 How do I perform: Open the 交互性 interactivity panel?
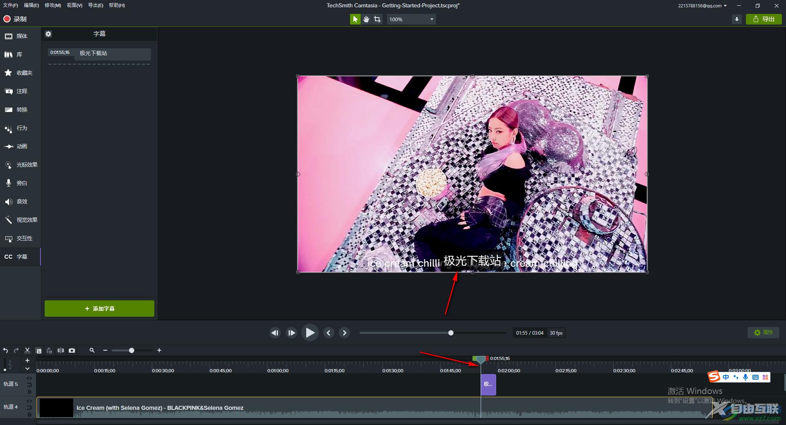[x=20, y=238]
